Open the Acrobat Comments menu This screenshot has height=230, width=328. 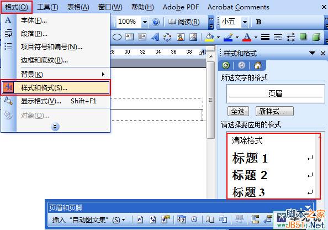tap(238, 7)
